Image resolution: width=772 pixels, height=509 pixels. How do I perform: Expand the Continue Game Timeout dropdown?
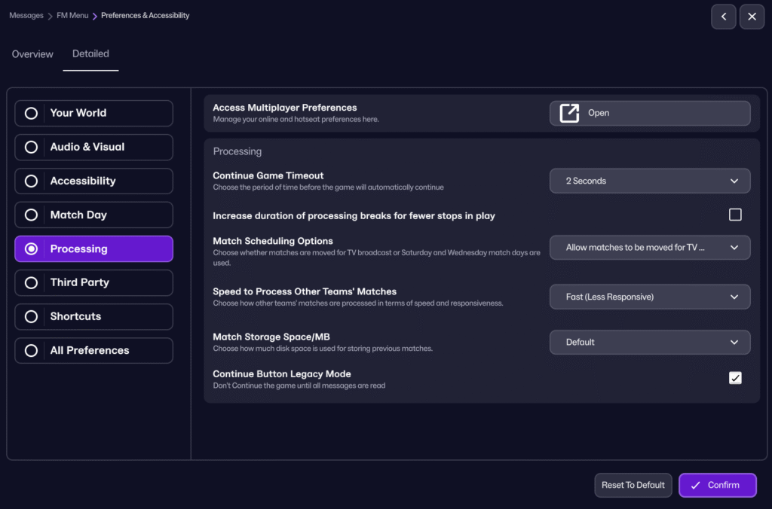tap(649, 181)
